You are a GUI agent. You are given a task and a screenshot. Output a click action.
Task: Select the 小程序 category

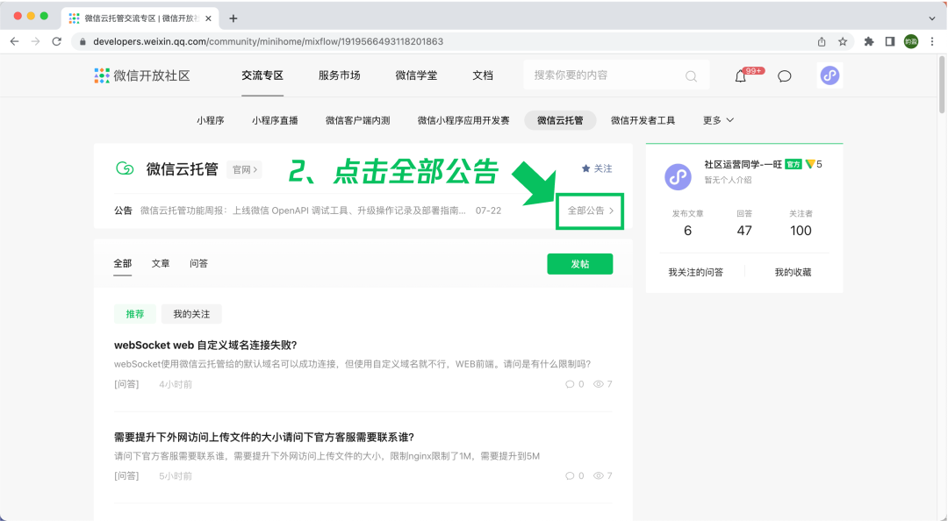pyautogui.click(x=211, y=120)
